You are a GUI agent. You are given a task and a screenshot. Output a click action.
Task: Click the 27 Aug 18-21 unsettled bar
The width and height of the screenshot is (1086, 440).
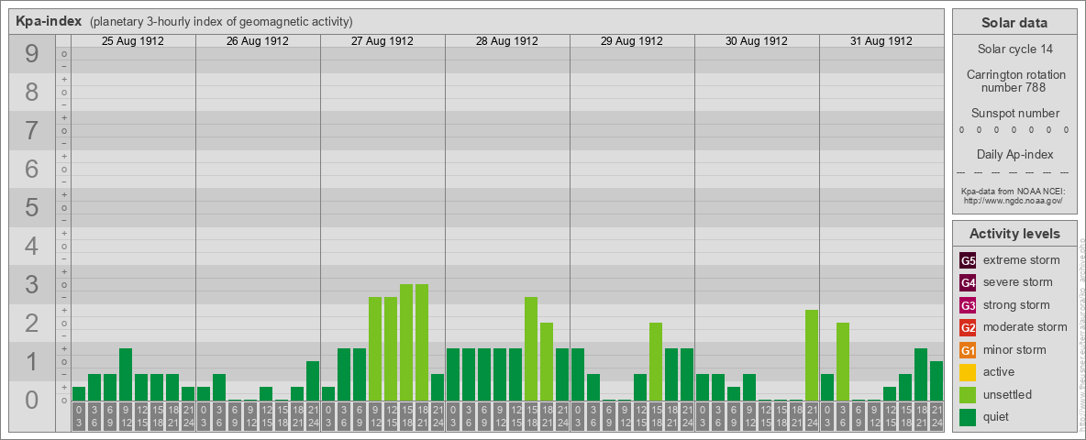click(x=422, y=343)
